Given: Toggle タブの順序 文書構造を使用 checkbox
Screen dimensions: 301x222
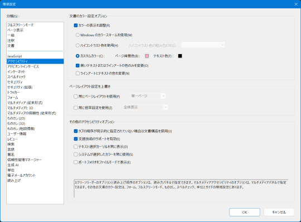Looking at the screenshot, I should [x=76, y=131].
